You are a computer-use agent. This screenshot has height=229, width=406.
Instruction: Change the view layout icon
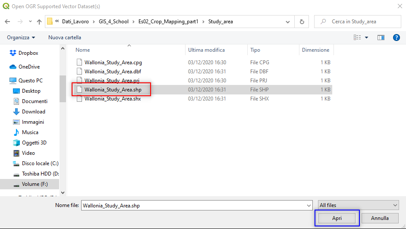[x=357, y=38]
